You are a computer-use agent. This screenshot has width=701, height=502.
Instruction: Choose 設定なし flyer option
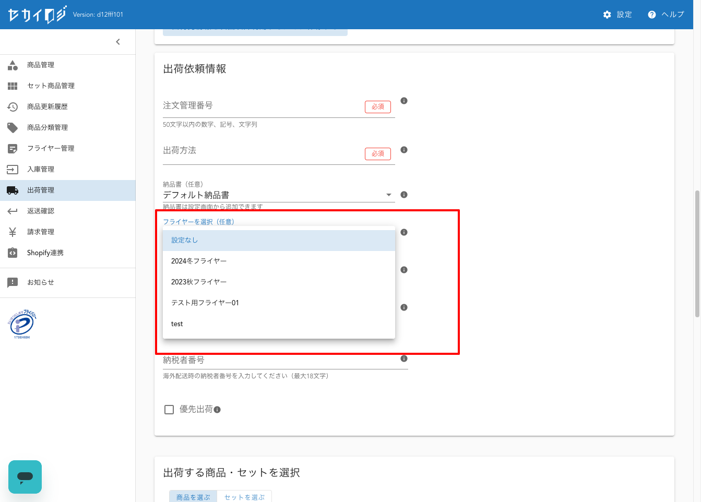click(x=184, y=240)
